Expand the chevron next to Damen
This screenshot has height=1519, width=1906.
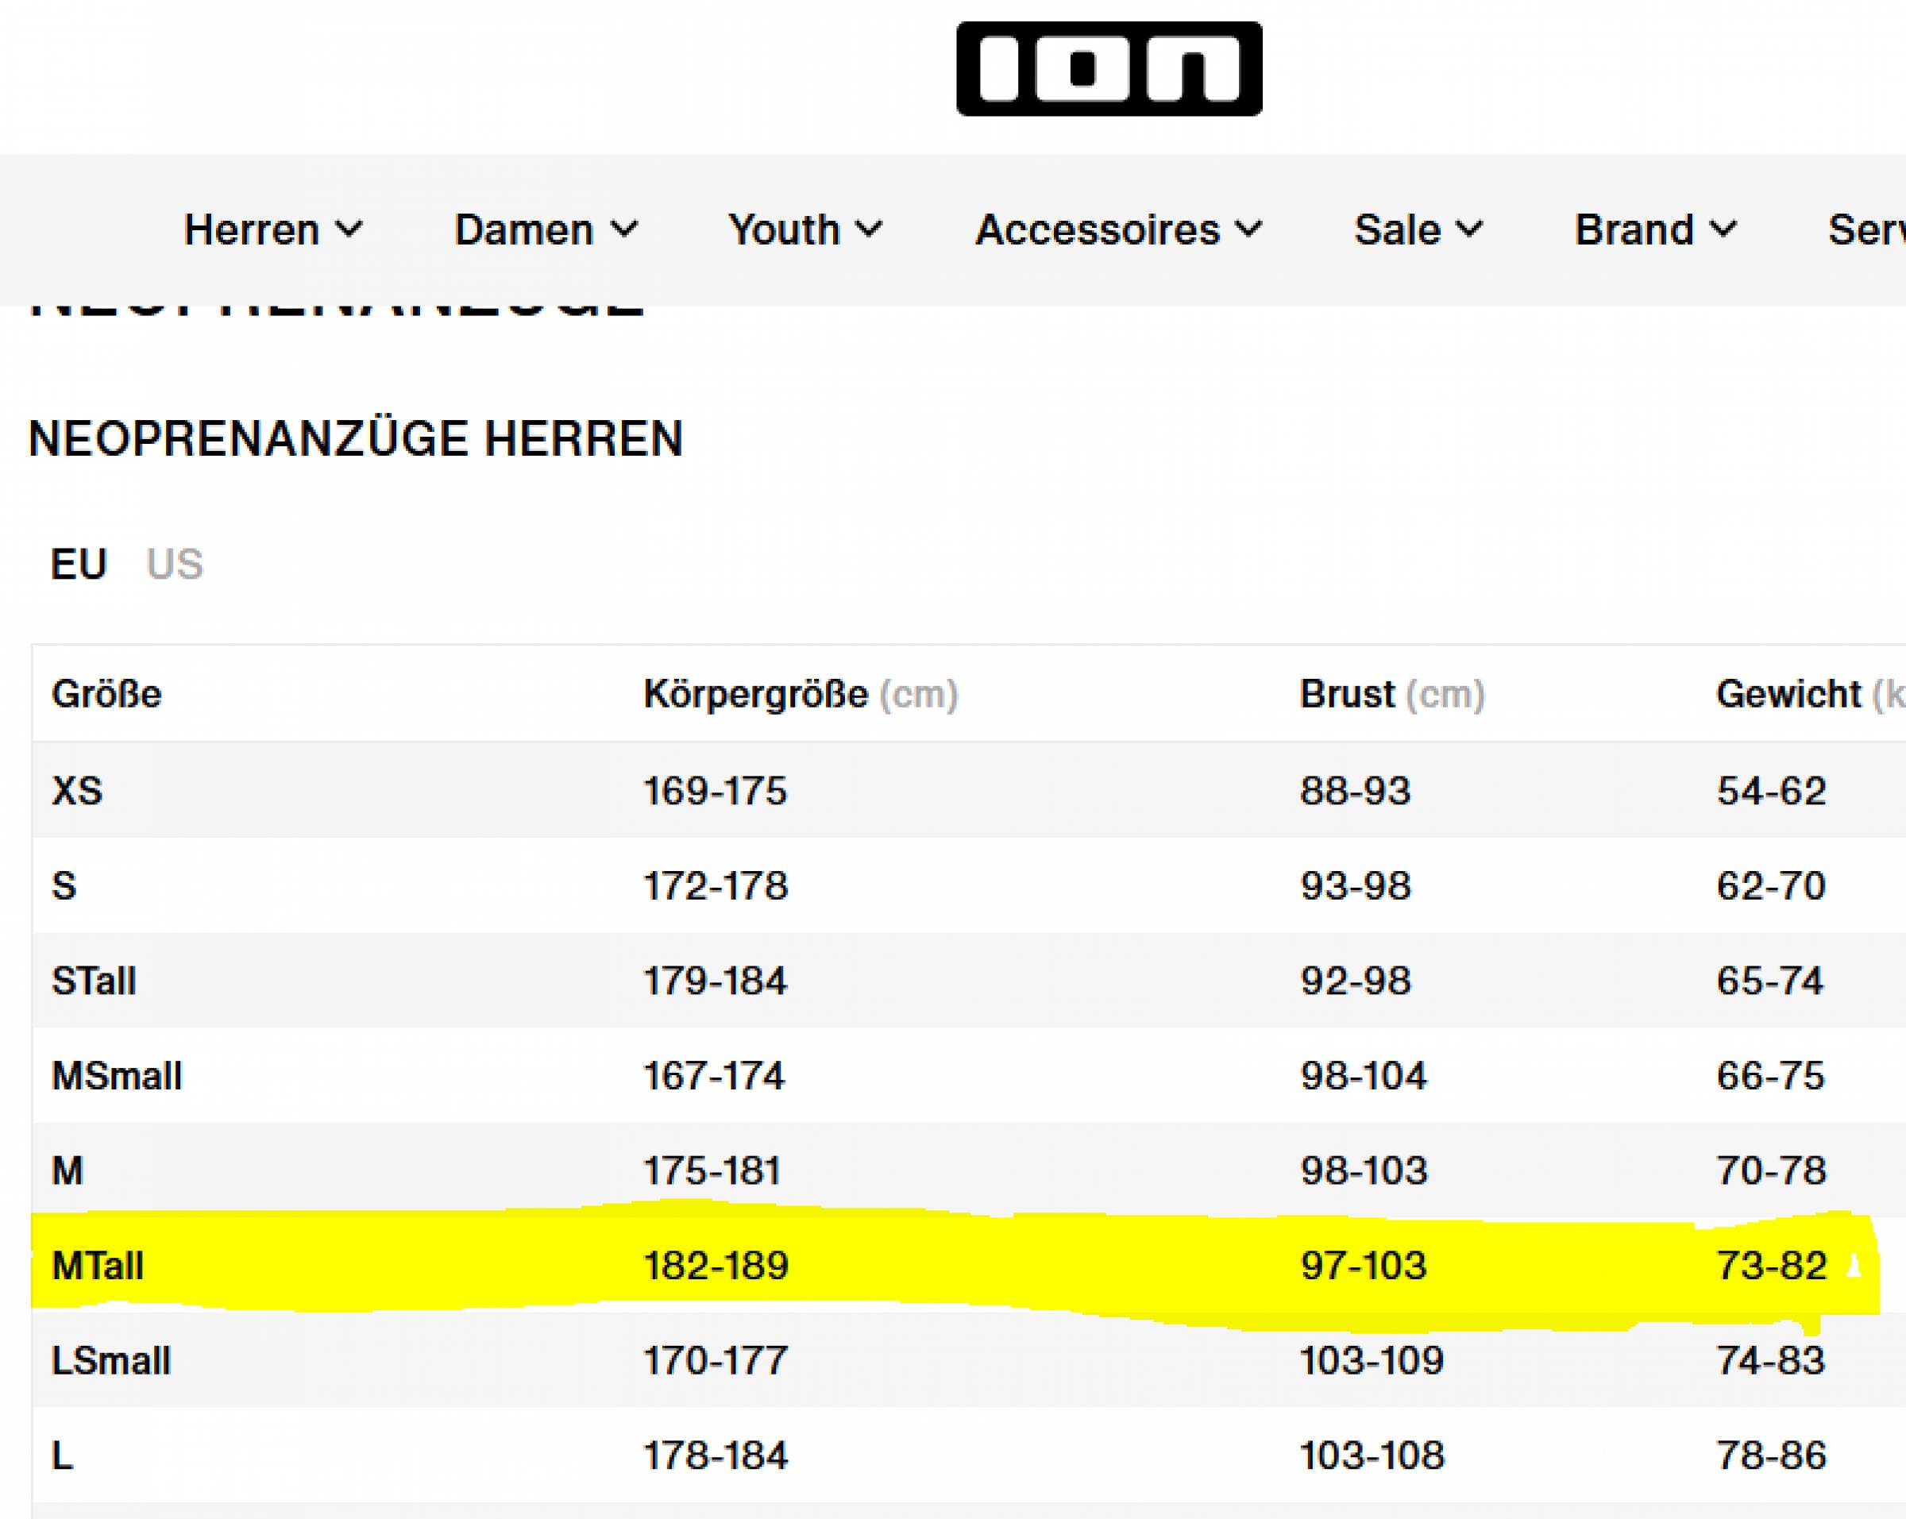click(624, 229)
